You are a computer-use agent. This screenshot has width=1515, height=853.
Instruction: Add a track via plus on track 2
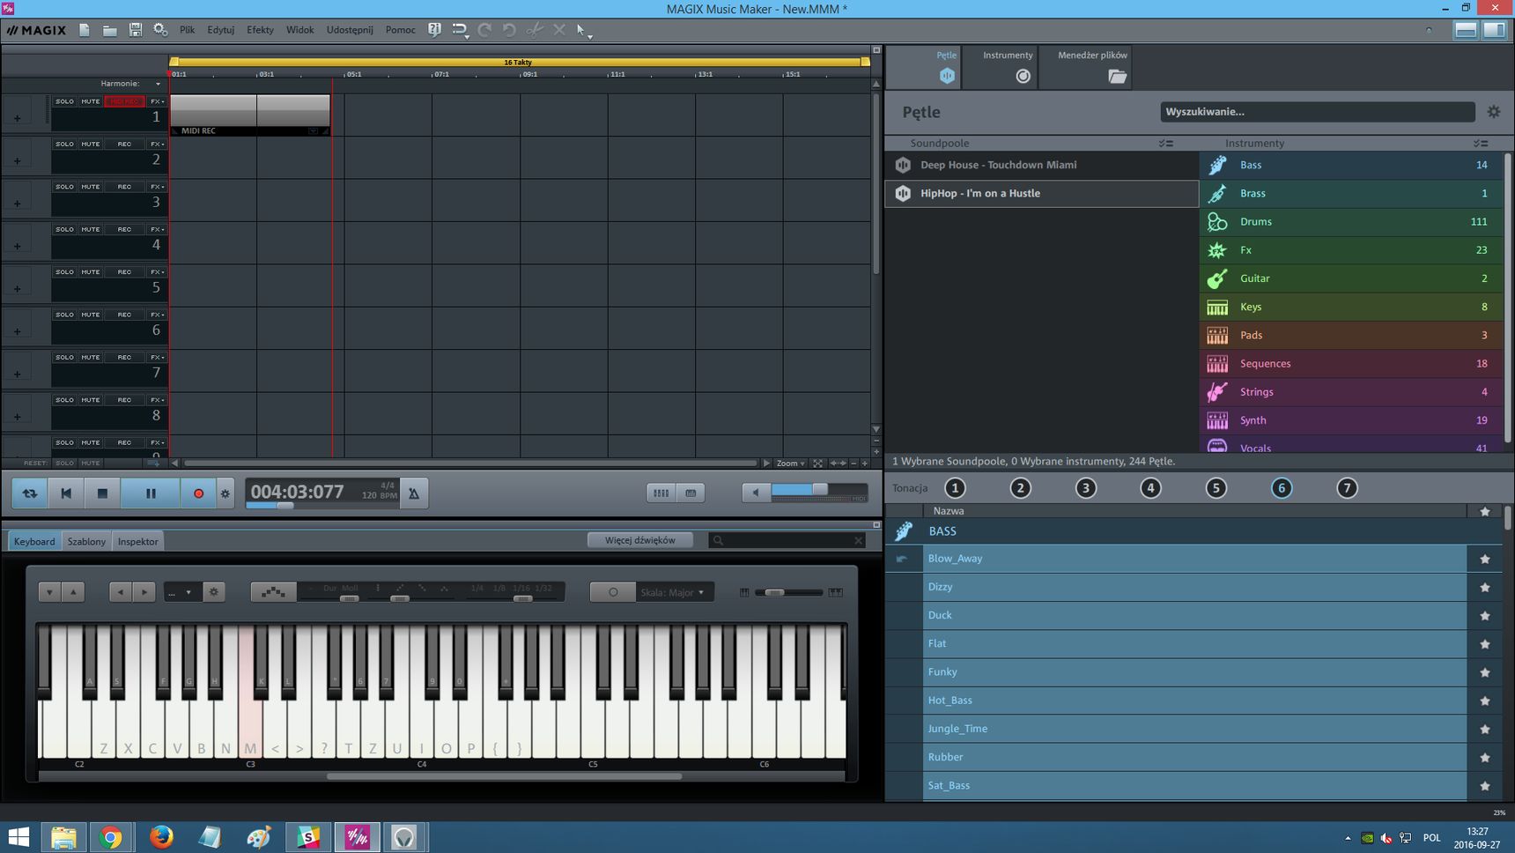click(17, 160)
